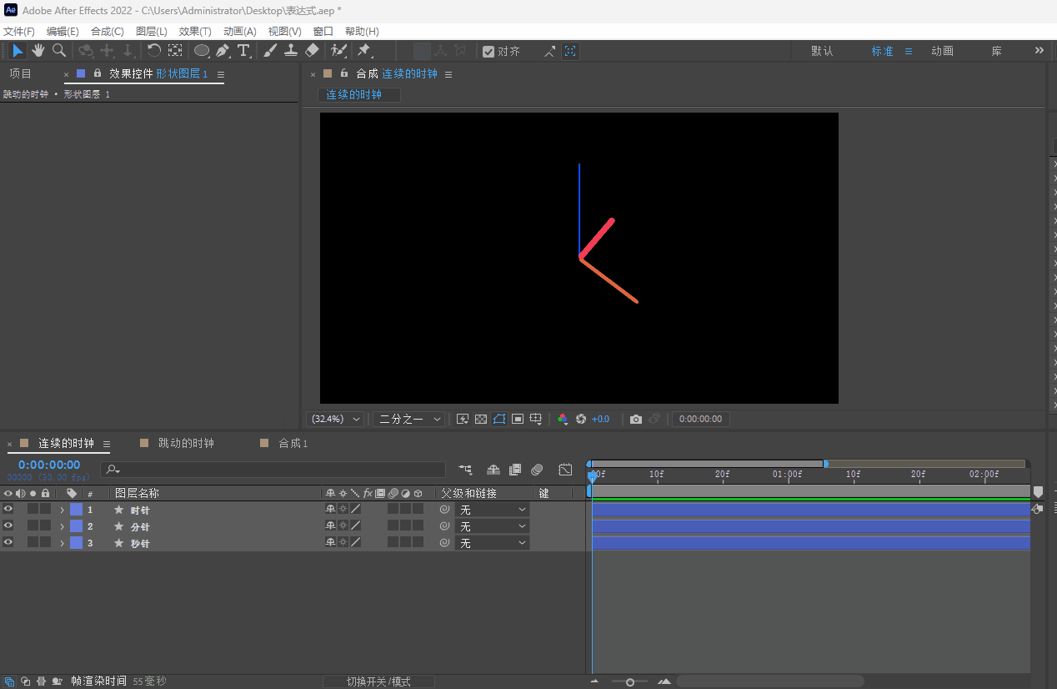The height and width of the screenshot is (689, 1057).
Task: Toggle visibility of the 秒针 layer
Action: (x=8, y=542)
